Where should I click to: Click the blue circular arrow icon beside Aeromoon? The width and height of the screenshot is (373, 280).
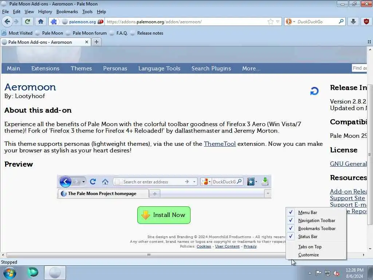314,91
